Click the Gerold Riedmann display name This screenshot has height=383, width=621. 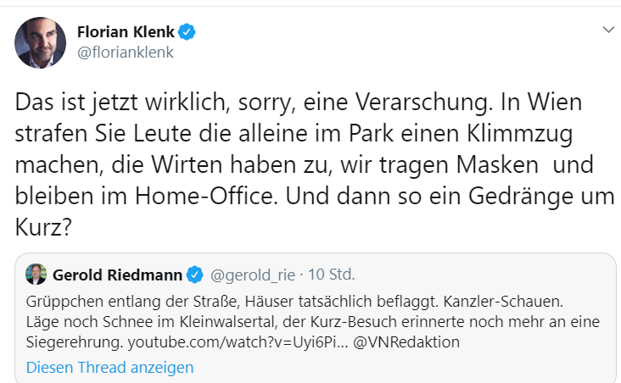[117, 275]
